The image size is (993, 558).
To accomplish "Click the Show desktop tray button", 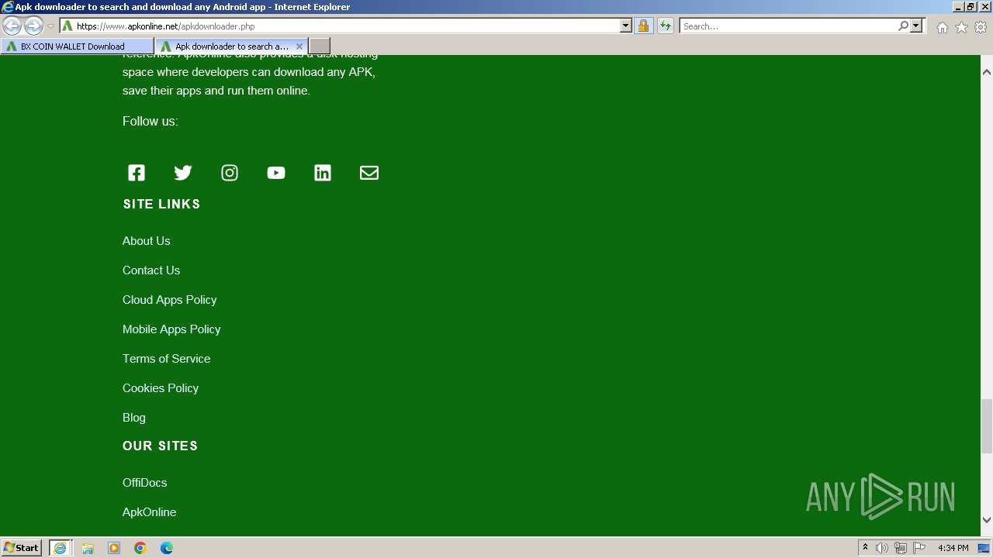I will point(984,548).
